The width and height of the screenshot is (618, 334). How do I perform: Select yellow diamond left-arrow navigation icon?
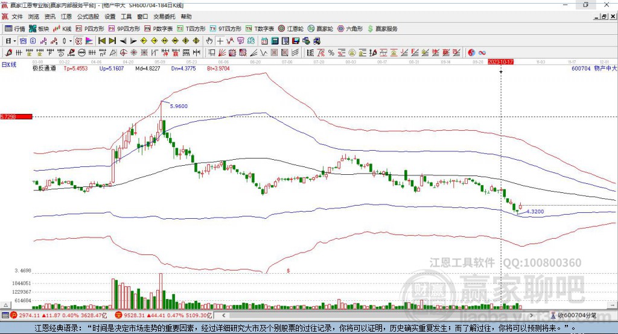(144, 41)
